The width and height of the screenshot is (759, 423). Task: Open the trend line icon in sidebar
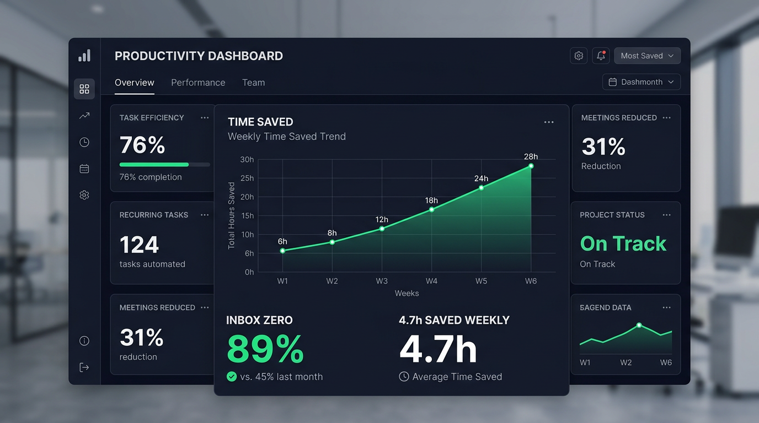[84, 116]
